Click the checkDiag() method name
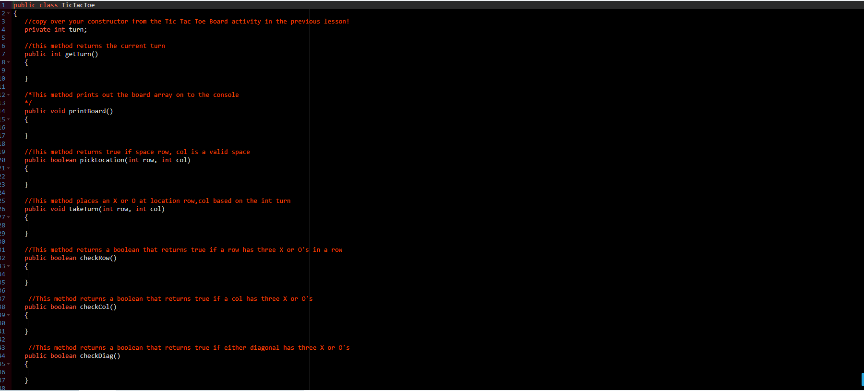The width and height of the screenshot is (864, 391). click(100, 356)
